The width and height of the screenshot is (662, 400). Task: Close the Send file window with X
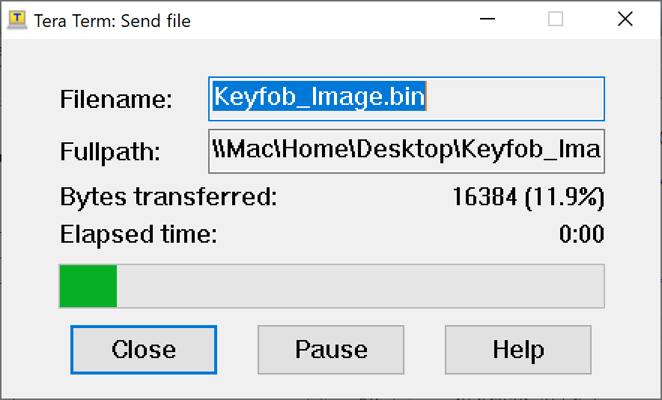pos(625,19)
